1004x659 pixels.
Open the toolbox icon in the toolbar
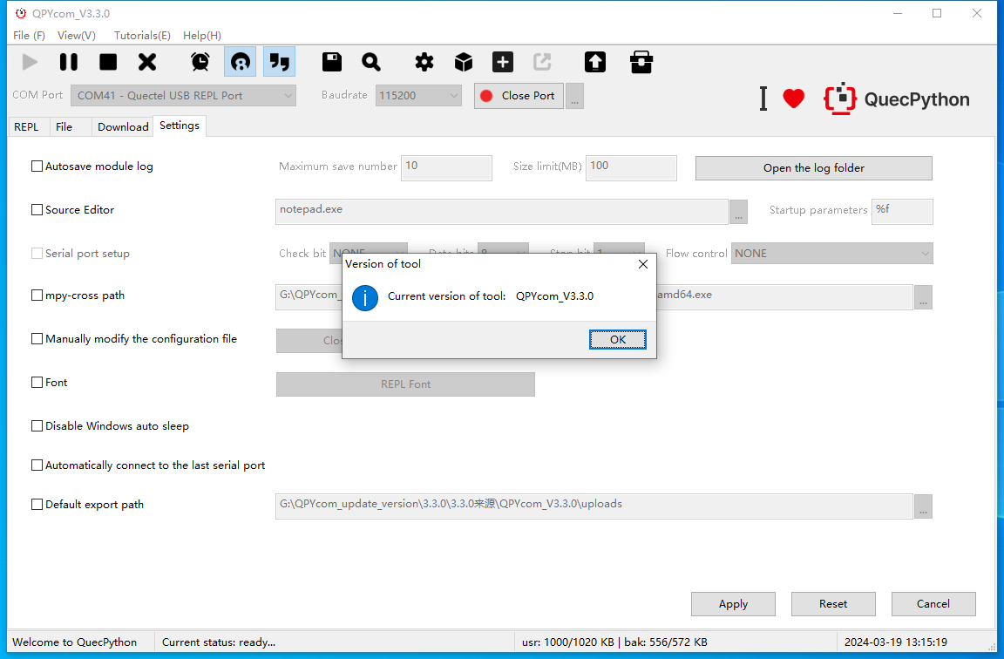pos(641,62)
